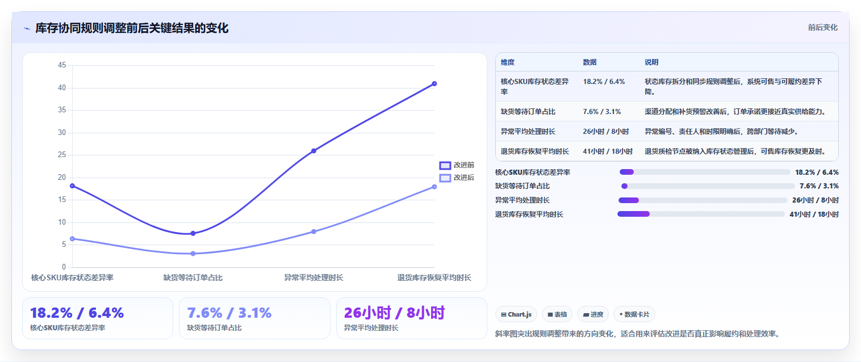861x362 pixels.
Task: Click table row name 退货库存恢复平均时长
Action: pyautogui.click(x=534, y=151)
